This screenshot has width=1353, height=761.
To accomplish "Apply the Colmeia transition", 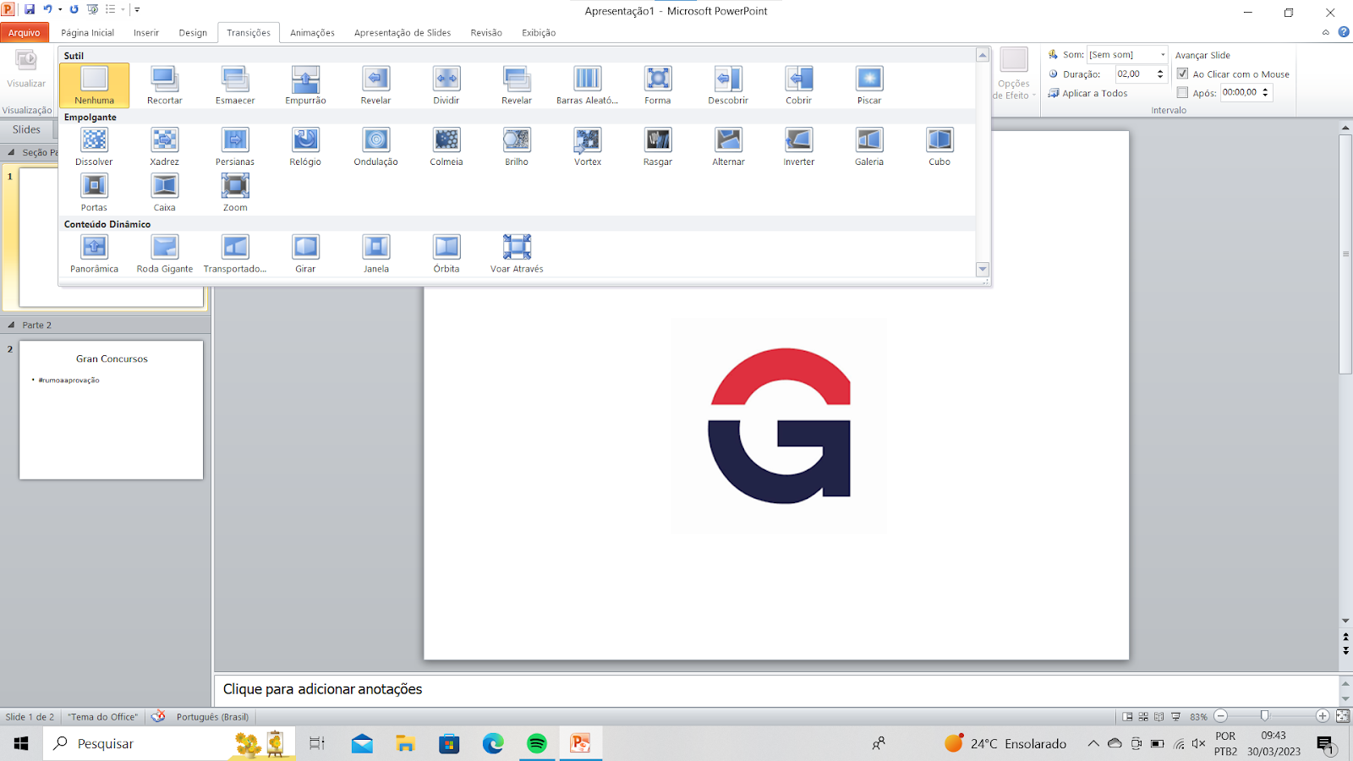I will tap(446, 147).
